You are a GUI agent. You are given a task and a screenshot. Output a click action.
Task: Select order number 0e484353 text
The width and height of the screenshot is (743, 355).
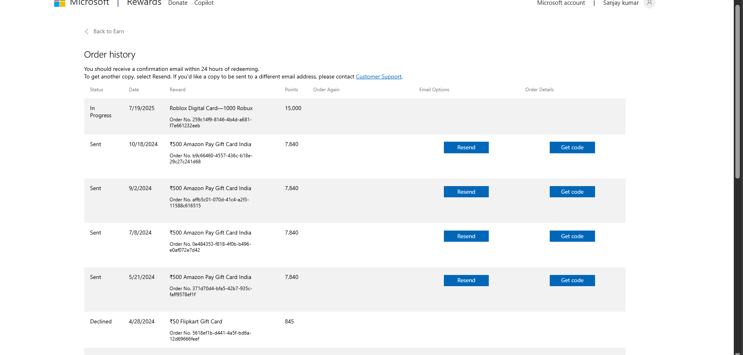coord(210,247)
